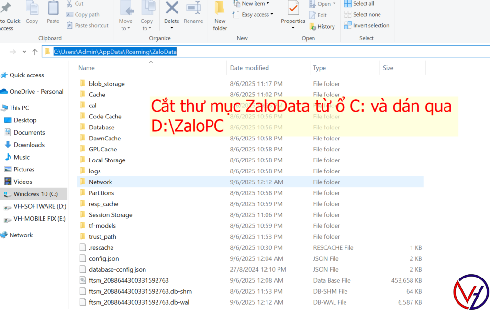
Task: Click the New folder icon
Action: pos(220,9)
